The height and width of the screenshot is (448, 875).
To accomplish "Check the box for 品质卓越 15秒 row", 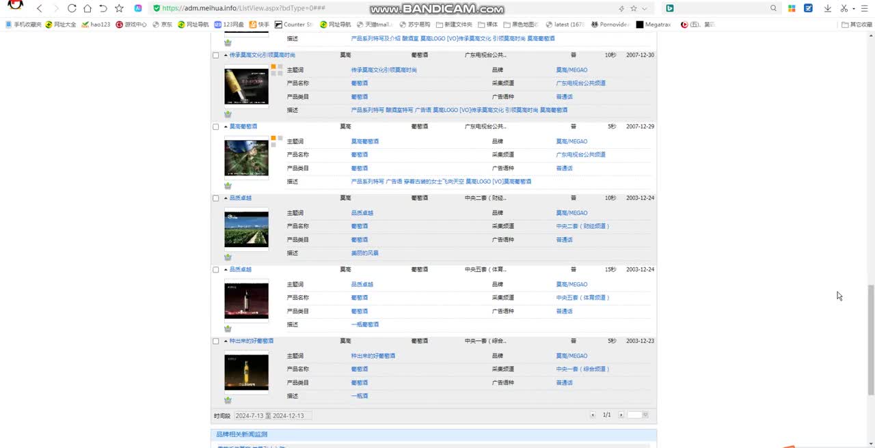I will [216, 270].
